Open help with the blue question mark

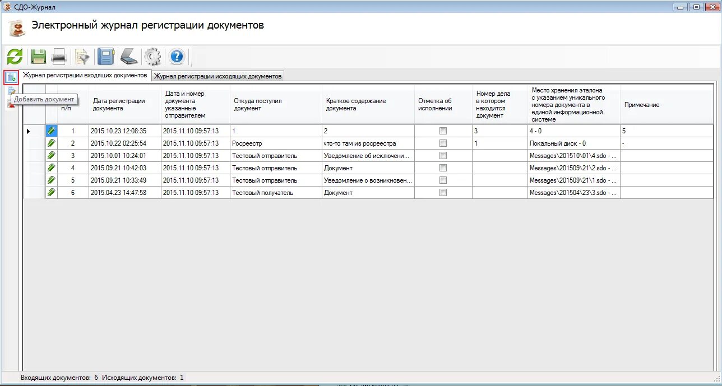177,57
